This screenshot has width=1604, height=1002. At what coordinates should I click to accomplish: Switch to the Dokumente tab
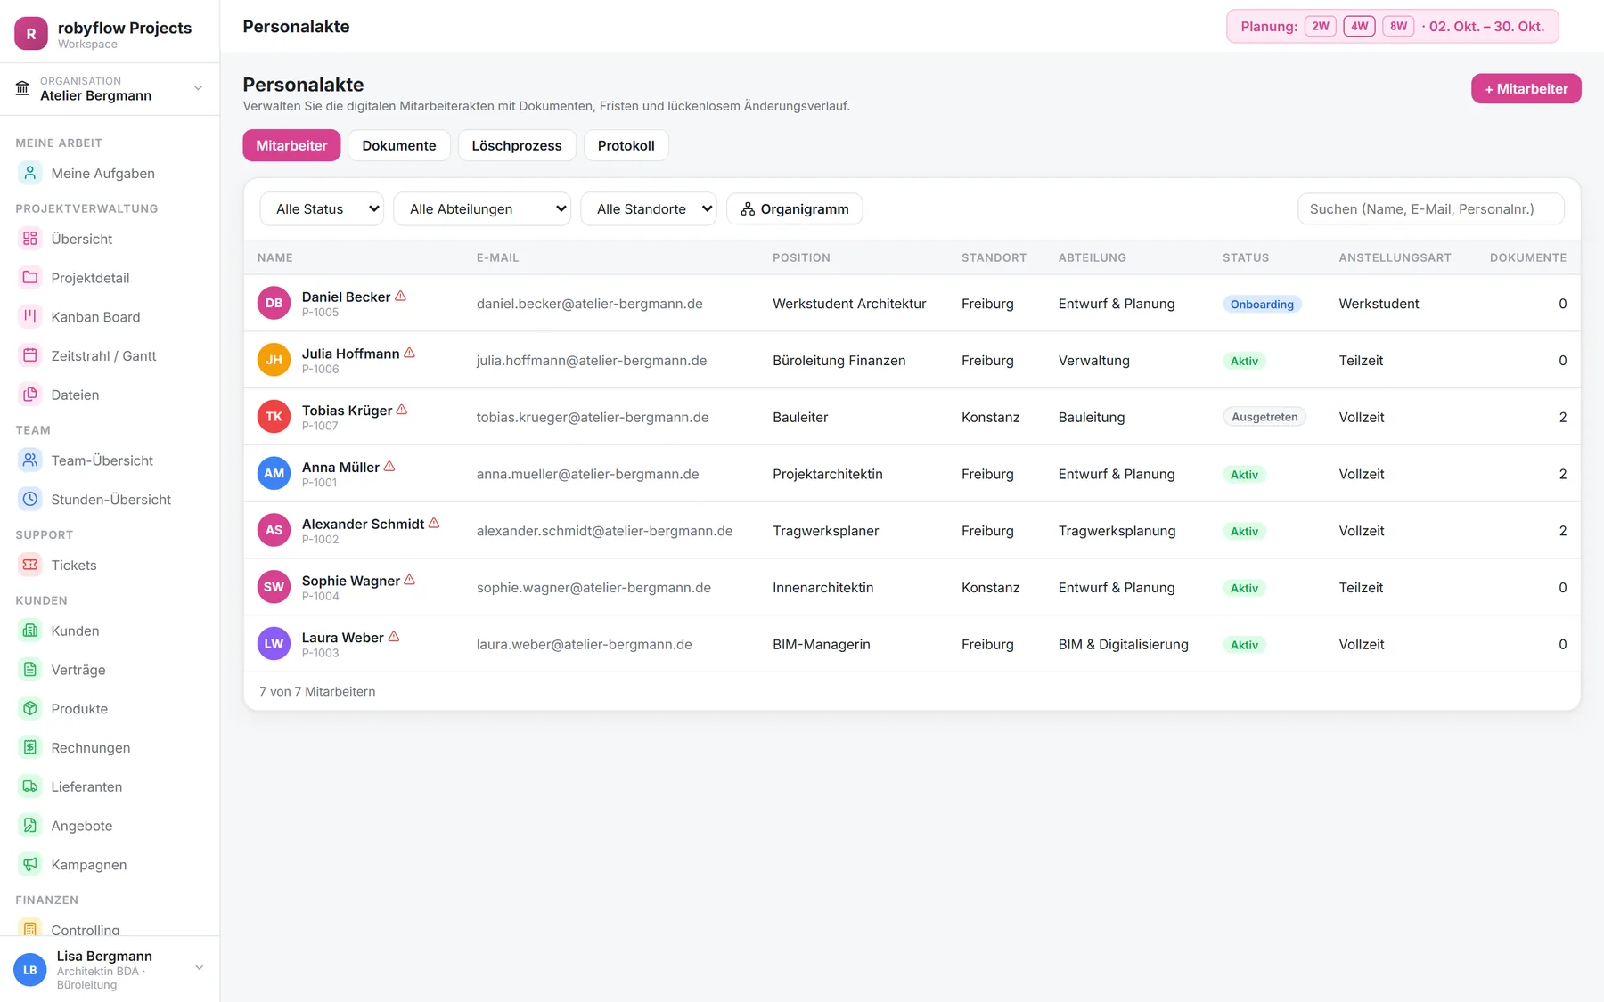(399, 145)
